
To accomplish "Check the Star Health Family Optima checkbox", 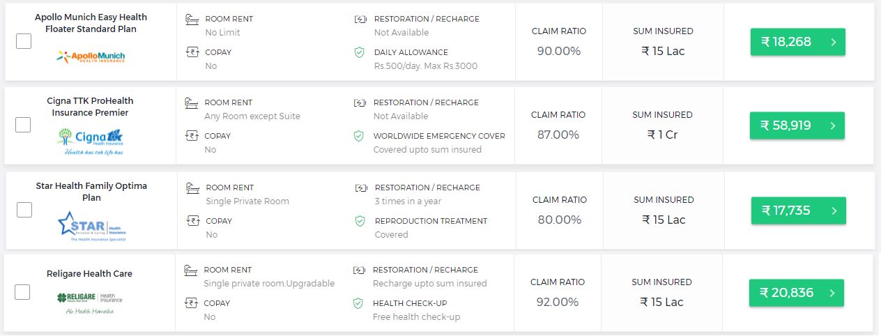I will (24, 210).
